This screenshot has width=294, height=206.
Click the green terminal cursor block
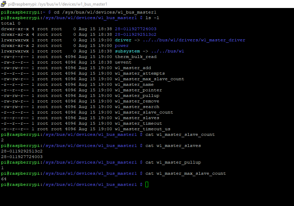point(147,184)
